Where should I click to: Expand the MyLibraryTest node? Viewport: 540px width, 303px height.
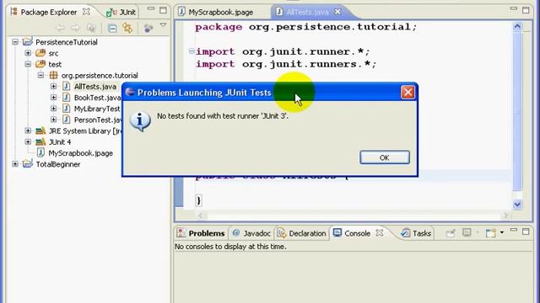(x=53, y=109)
